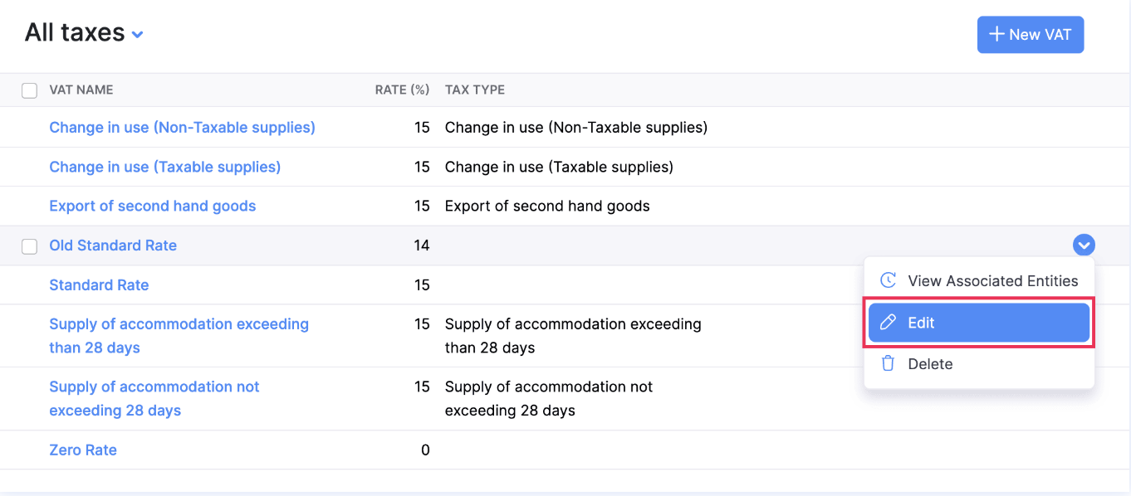This screenshot has width=1131, height=496.
Task: Check the Old Standard Rate row checkbox
Action: click(29, 246)
